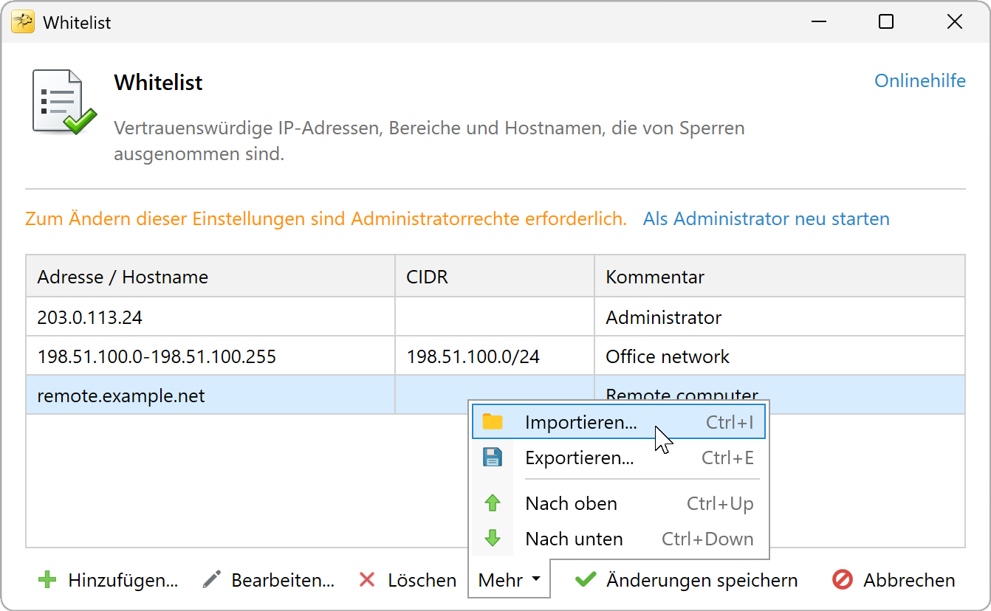
Task: Open the Onlinehilfe link
Action: pos(920,80)
